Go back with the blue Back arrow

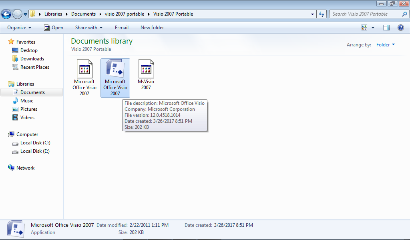tap(6, 14)
